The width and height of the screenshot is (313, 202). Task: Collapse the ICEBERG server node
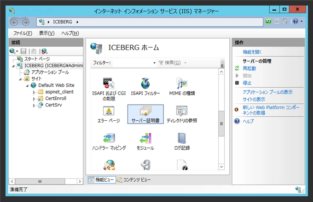13,66
